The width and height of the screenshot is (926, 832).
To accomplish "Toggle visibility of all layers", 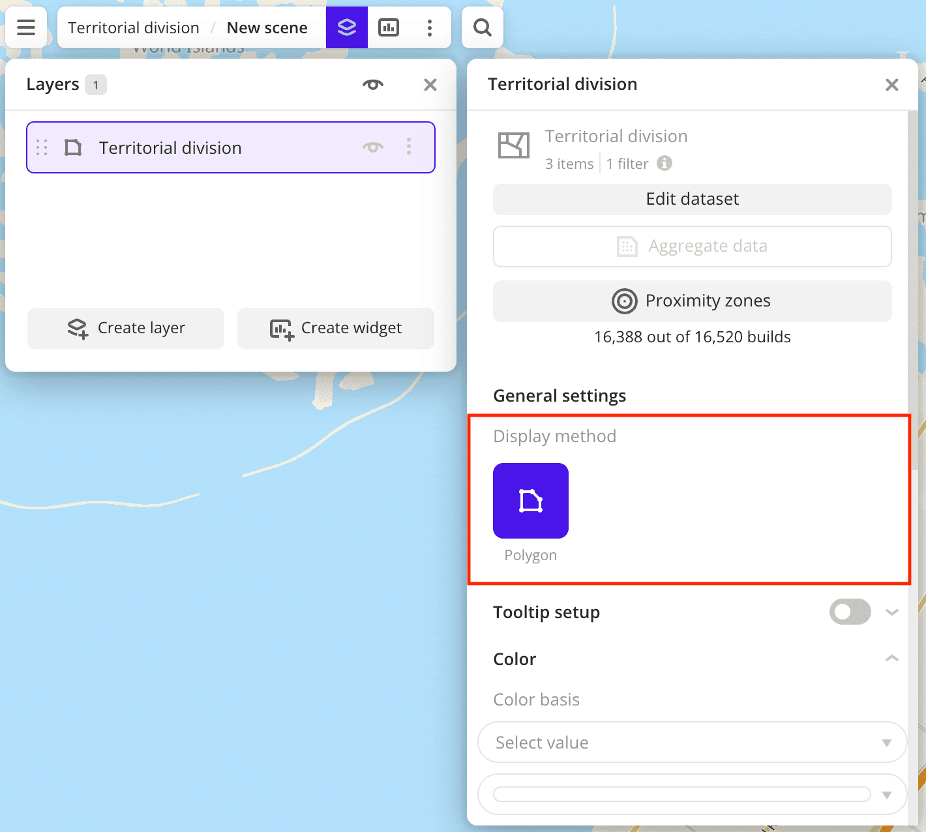I will tap(373, 85).
